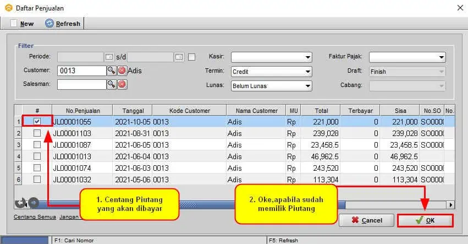This screenshot has width=468, height=244.
Task: Select invoice number JL00001032
Action: (x=72, y=180)
